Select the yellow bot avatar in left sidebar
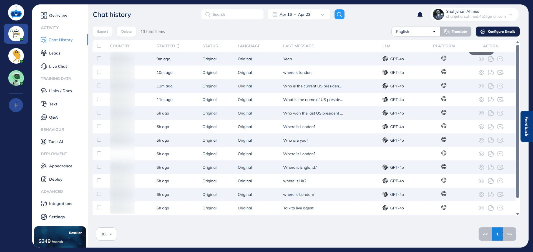 (16, 56)
